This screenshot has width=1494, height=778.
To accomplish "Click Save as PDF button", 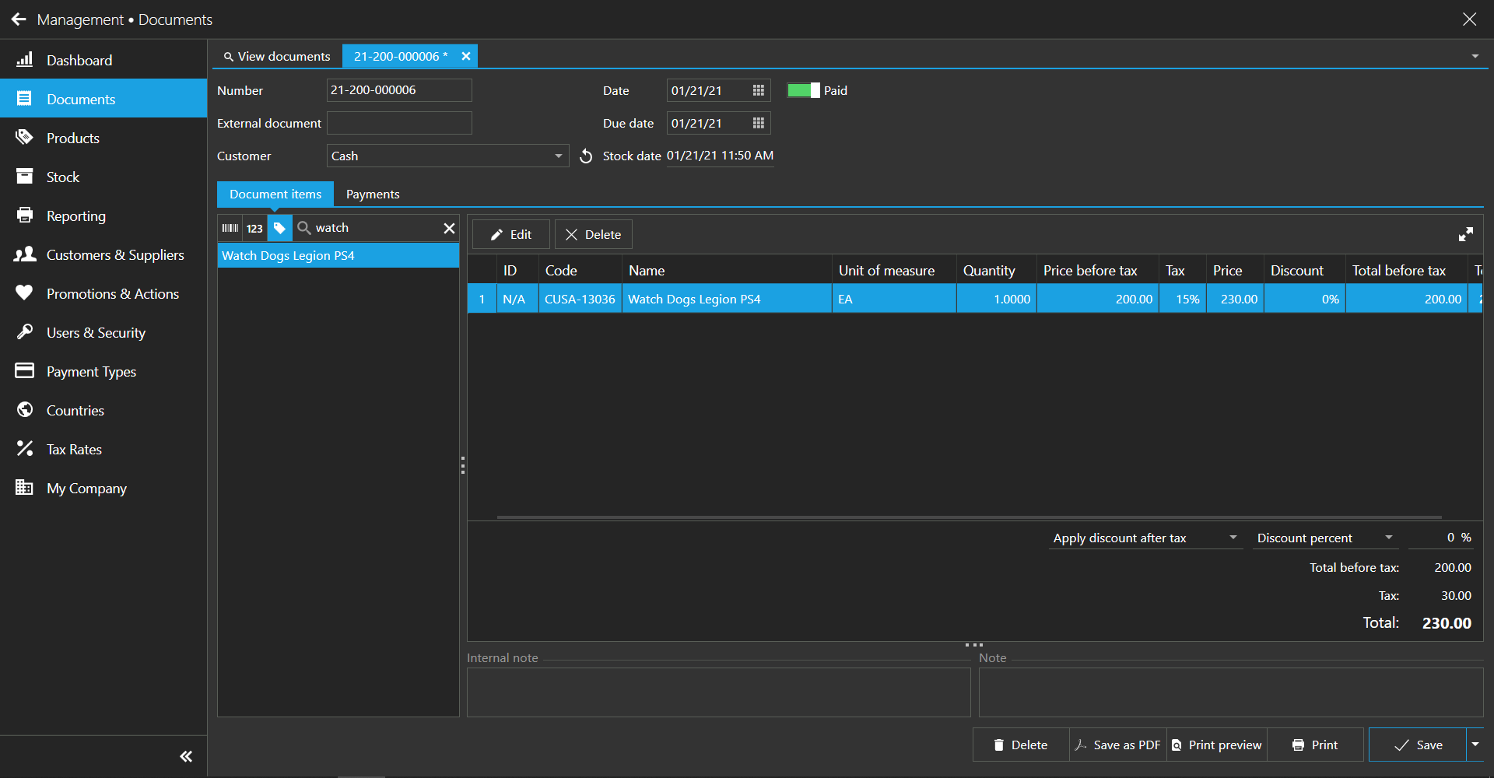I will tap(1117, 745).
